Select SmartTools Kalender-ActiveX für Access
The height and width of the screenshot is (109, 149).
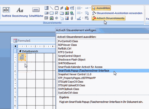(x=103, y=67)
